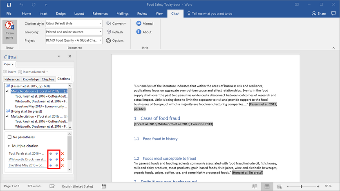The height and width of the screenshot is (191, 340).
Task: Switch to the References ribbon tab
Action: [x=100, y=13]
